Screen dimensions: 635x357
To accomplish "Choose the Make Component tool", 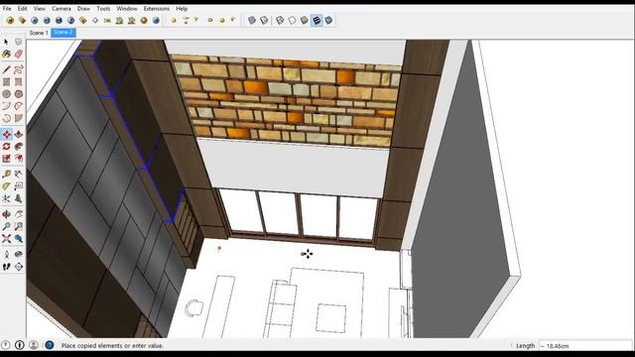I will click(18, 42).
